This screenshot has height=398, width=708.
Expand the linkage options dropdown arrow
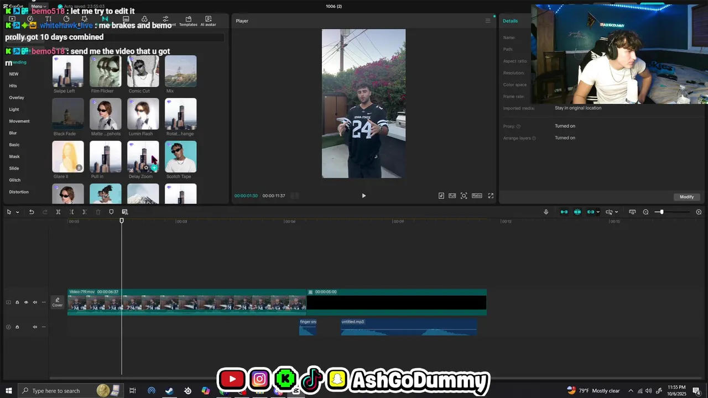598,212
